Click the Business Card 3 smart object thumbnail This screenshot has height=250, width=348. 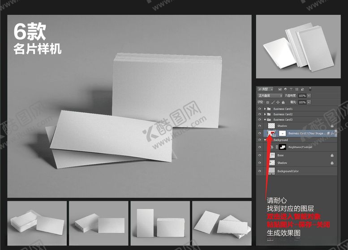tap(271, 133)
